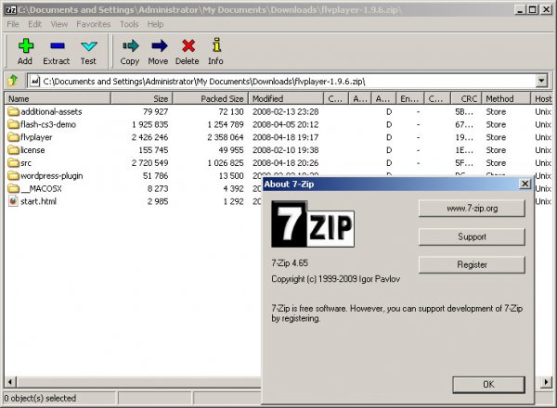Sort by the Name column header
The width and height of the screenshot is (557, 408).
pos(58,98)
